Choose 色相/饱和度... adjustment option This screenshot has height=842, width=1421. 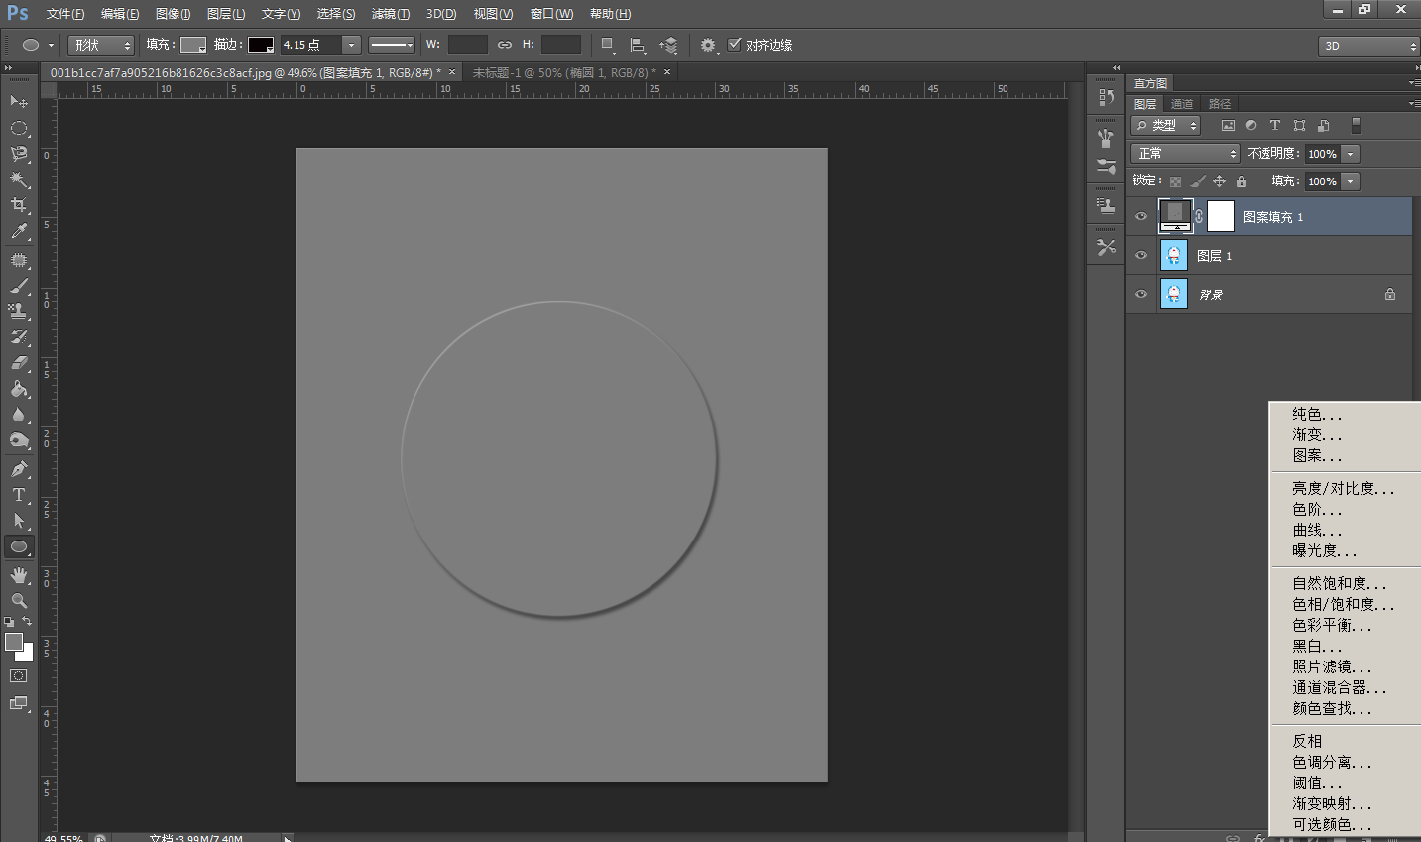(x=1343, y=605)
